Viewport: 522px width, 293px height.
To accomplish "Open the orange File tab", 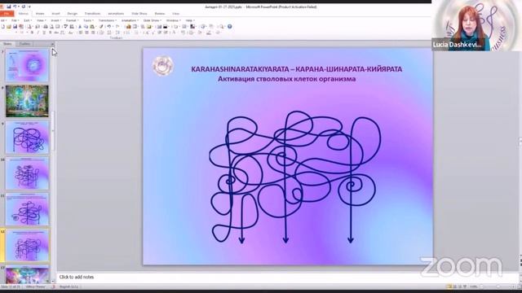I will point(7,14).
